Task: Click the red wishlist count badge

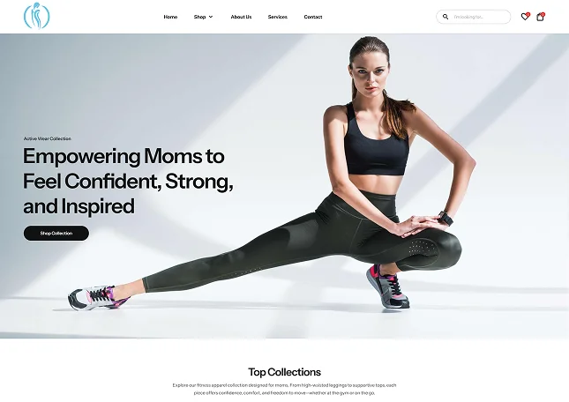Action: point(528,14)
